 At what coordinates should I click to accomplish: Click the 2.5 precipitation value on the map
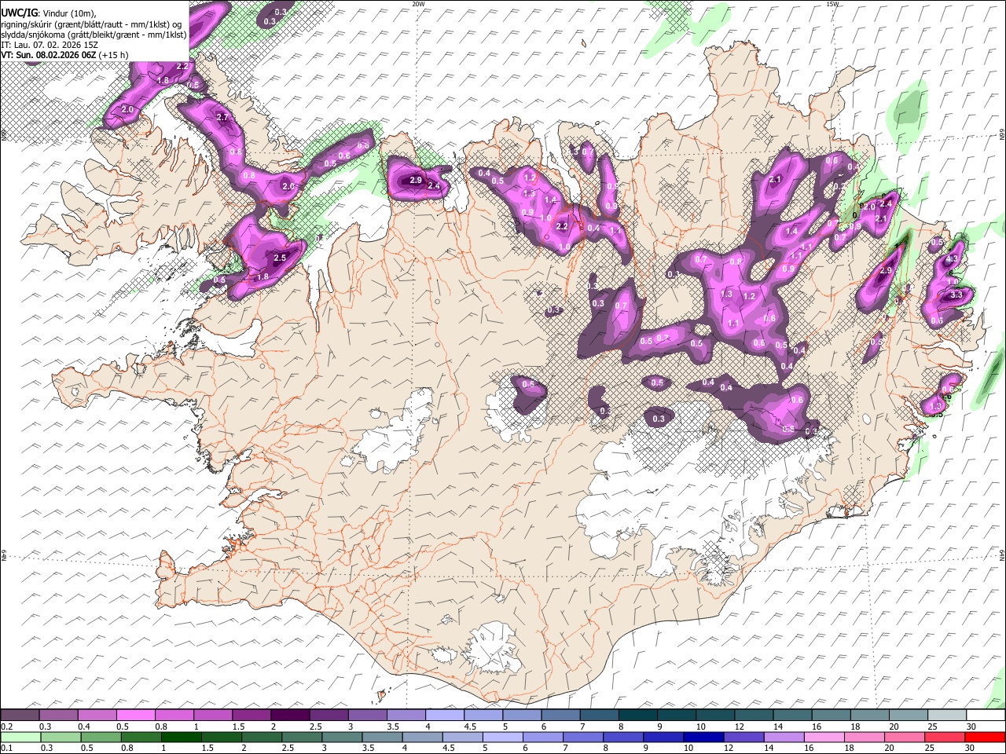point(280,258)
